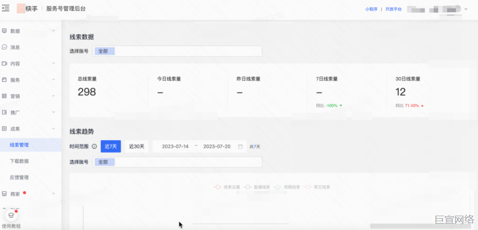Toggle 线索总量 legend series
This screenshot has width=478, height=230.
click(227, 187)
